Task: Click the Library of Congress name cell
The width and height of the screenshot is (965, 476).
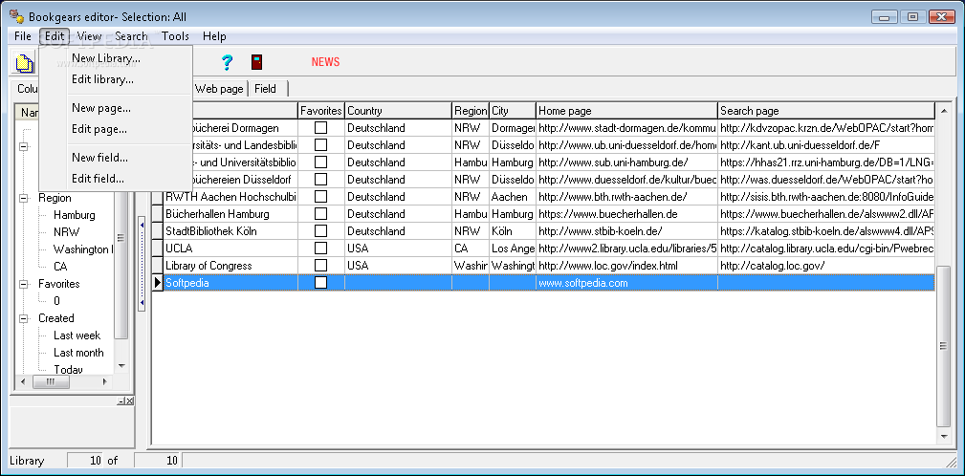Action: [230, 266]
